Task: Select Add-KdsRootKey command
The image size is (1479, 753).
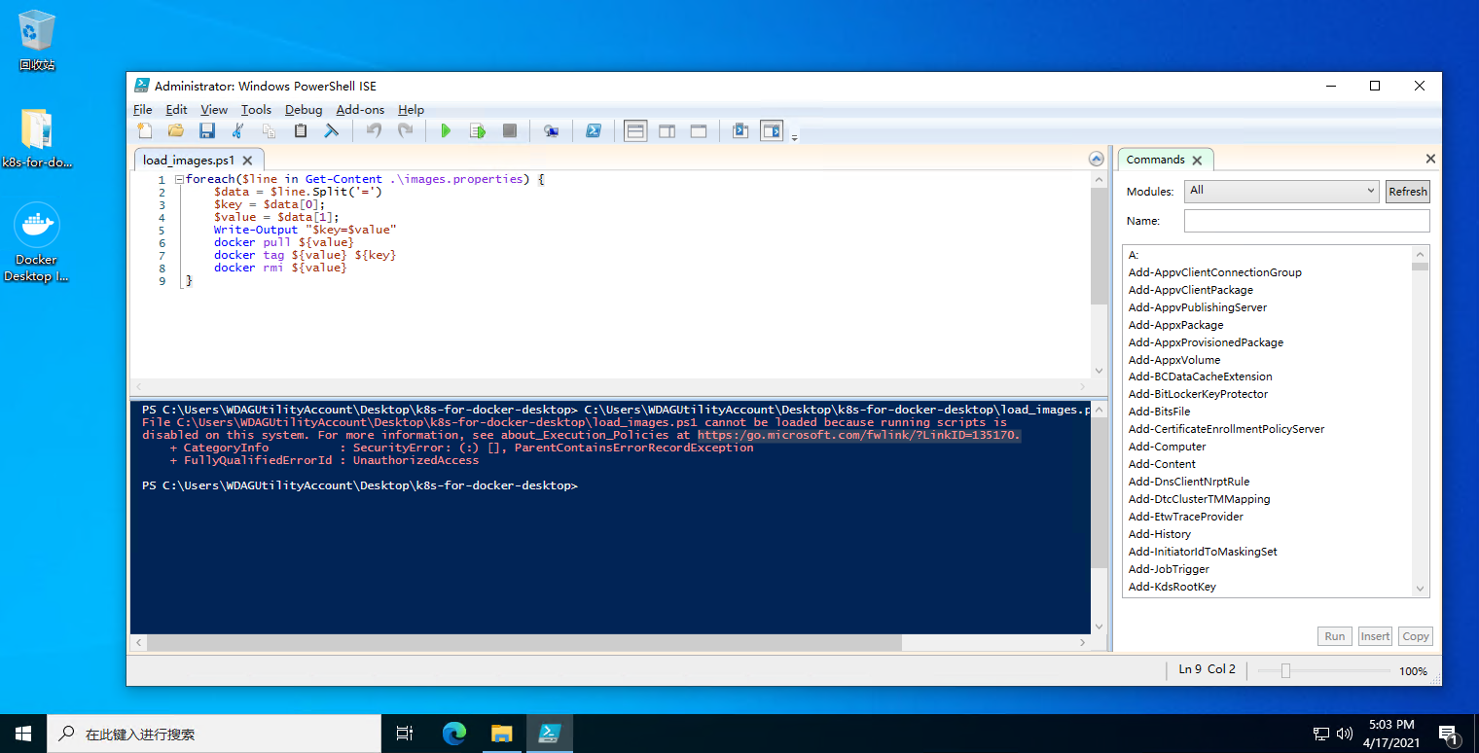Action: 1172,587
